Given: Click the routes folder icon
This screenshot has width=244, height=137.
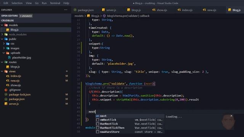Looking at the screenshot, I should point(6,62).
